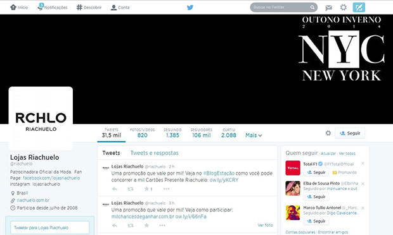Image resolution: width=393 pixels, height=235 pixels.
Task: Open the Encontrar amigos link
Action: coord(333,232)
